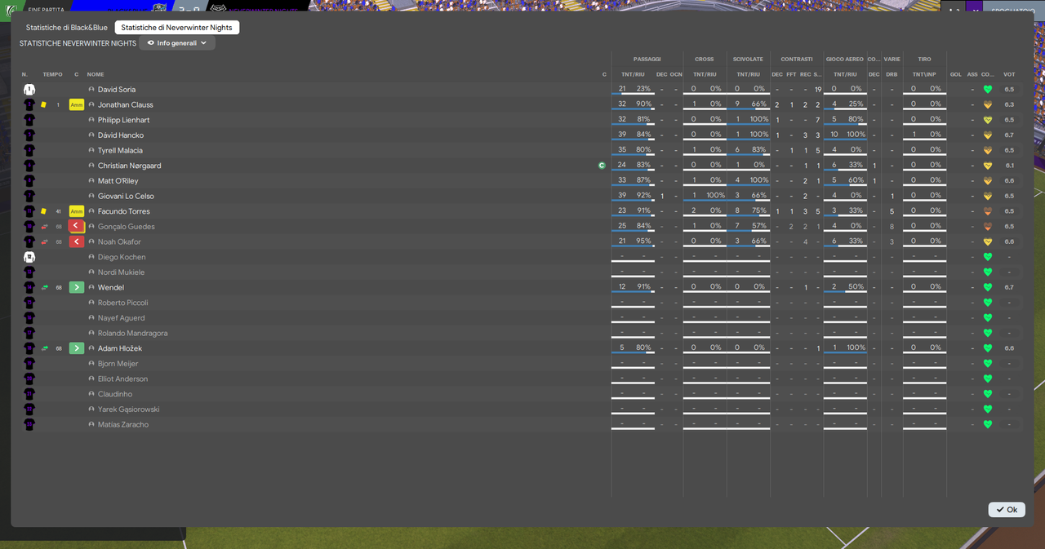
Task: Click Christian Nørgaard's 6.1 rating value
Action: [x=1009, y=166]
